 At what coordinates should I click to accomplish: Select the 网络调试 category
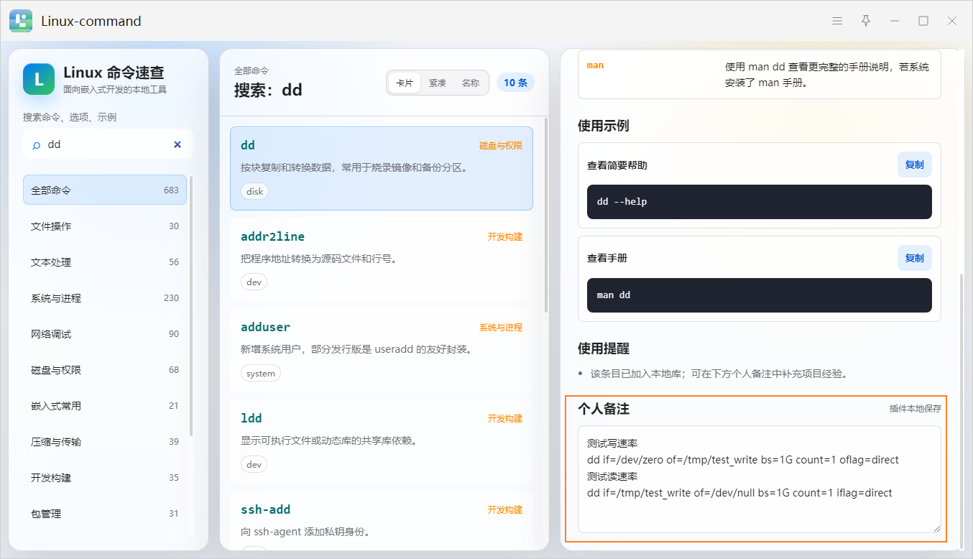click(105, 334)
